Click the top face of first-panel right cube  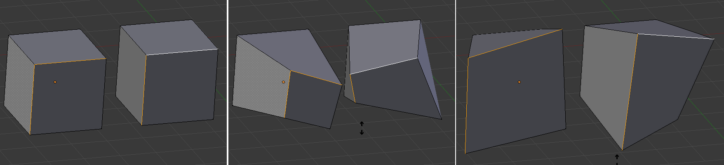[169, 37]
